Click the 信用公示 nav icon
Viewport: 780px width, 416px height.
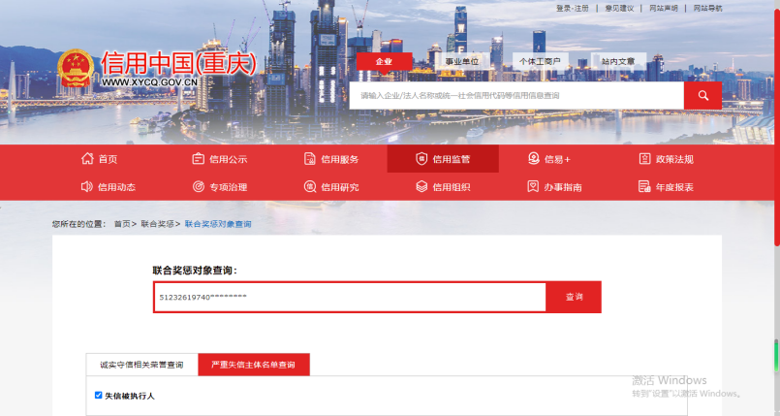coord(198,159)
